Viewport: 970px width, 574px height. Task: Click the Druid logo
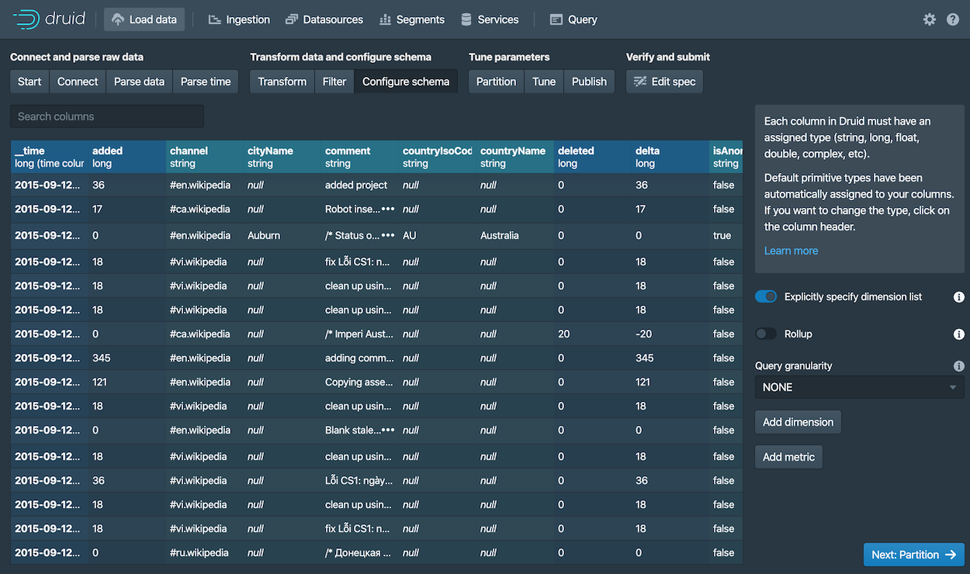click(x=48, y=19)
